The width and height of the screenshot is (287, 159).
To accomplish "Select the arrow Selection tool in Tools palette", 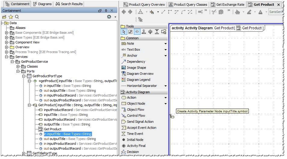I will tap(124, 32).
